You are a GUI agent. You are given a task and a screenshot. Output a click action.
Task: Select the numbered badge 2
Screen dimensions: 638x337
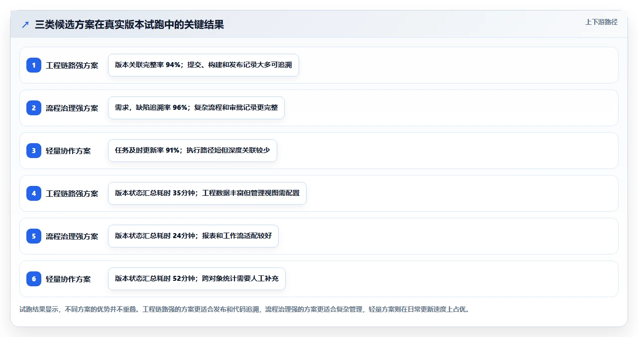(34, 108)
